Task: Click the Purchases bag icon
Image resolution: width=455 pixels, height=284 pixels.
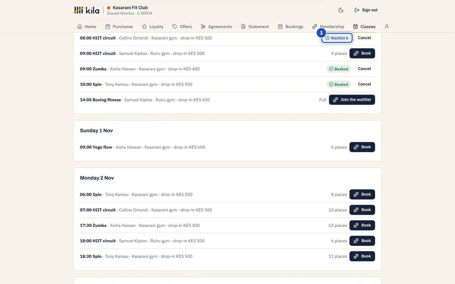Action: (x=108, y=27)
